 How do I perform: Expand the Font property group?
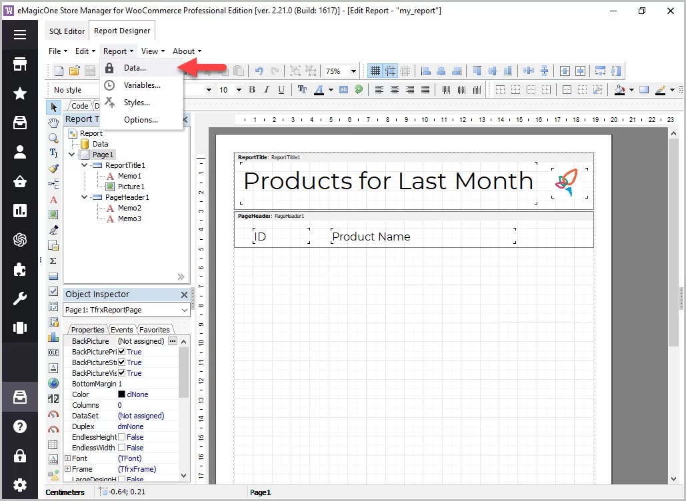click(67, 458)
